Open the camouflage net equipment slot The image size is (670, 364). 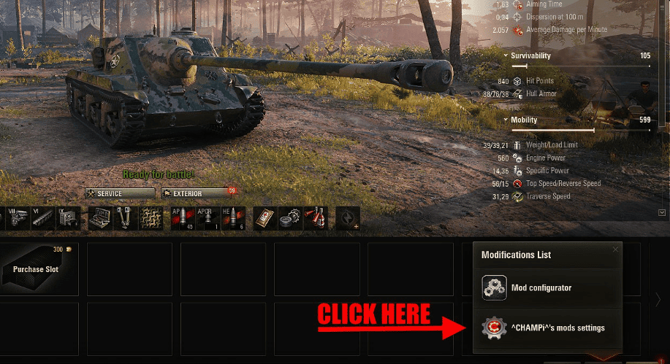tap(151, 219)
